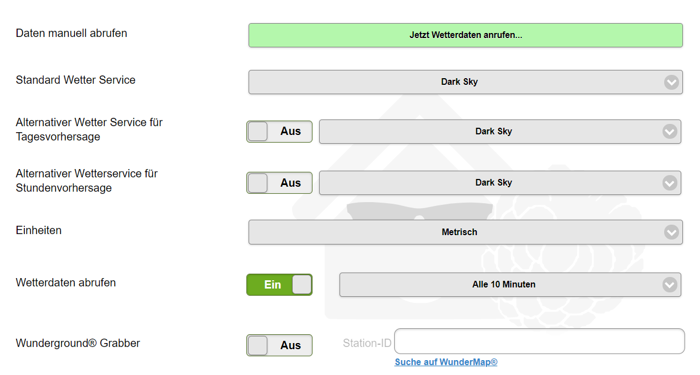700x375 pixels.
Task: Click the Standard Wetter Service chevron icon
Action: coord(671,82)
